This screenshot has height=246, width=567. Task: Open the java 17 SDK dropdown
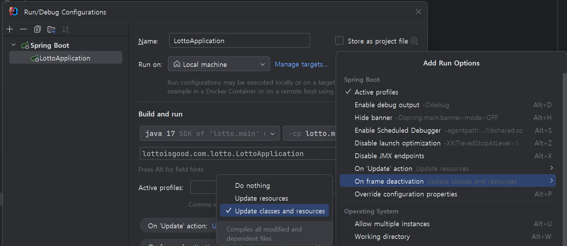210,133
